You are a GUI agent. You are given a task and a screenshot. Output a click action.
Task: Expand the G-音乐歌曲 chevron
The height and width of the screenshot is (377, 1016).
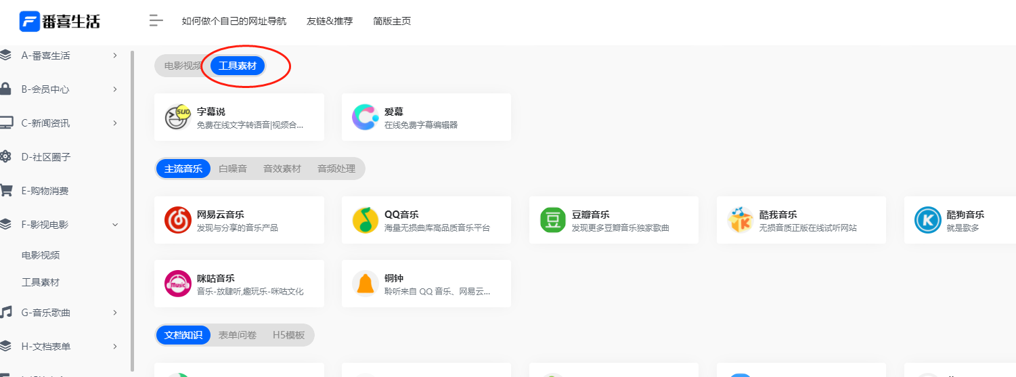[115, 312]
